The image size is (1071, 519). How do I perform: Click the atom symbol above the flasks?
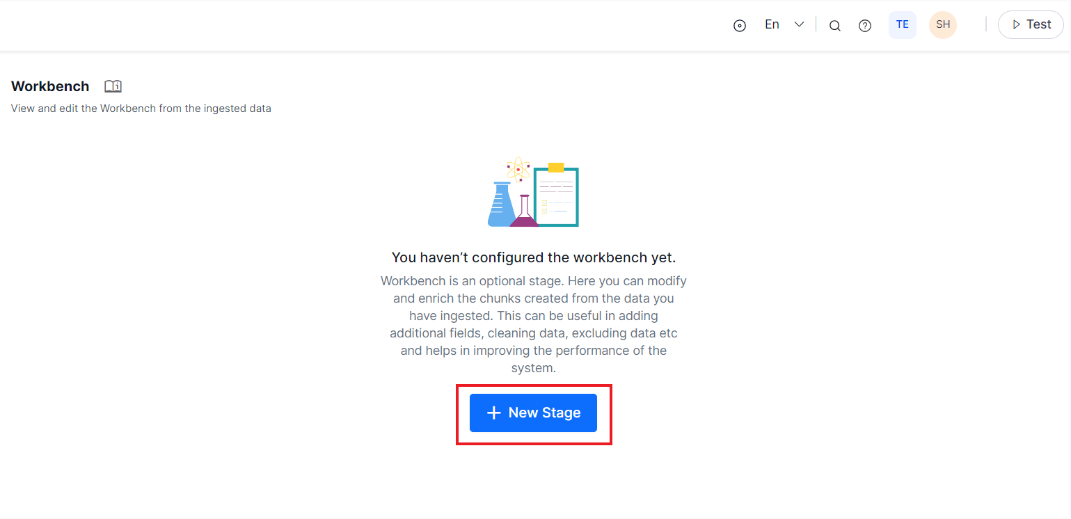[x=518, y=169]
